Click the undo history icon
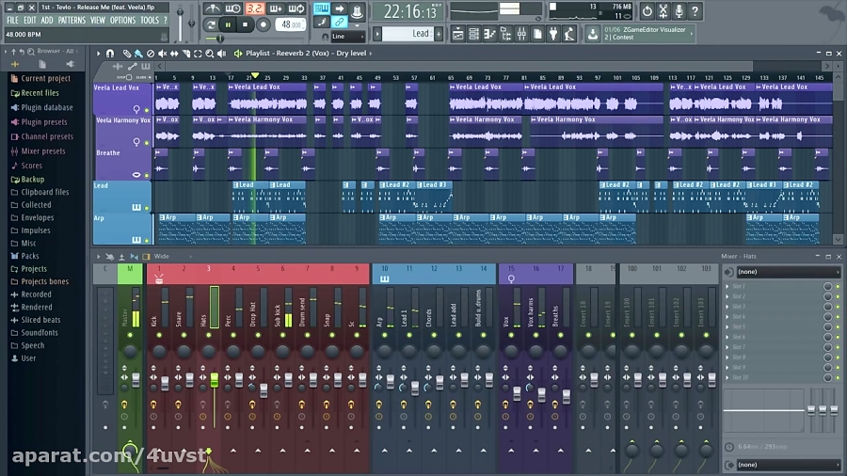 (647, 10)
